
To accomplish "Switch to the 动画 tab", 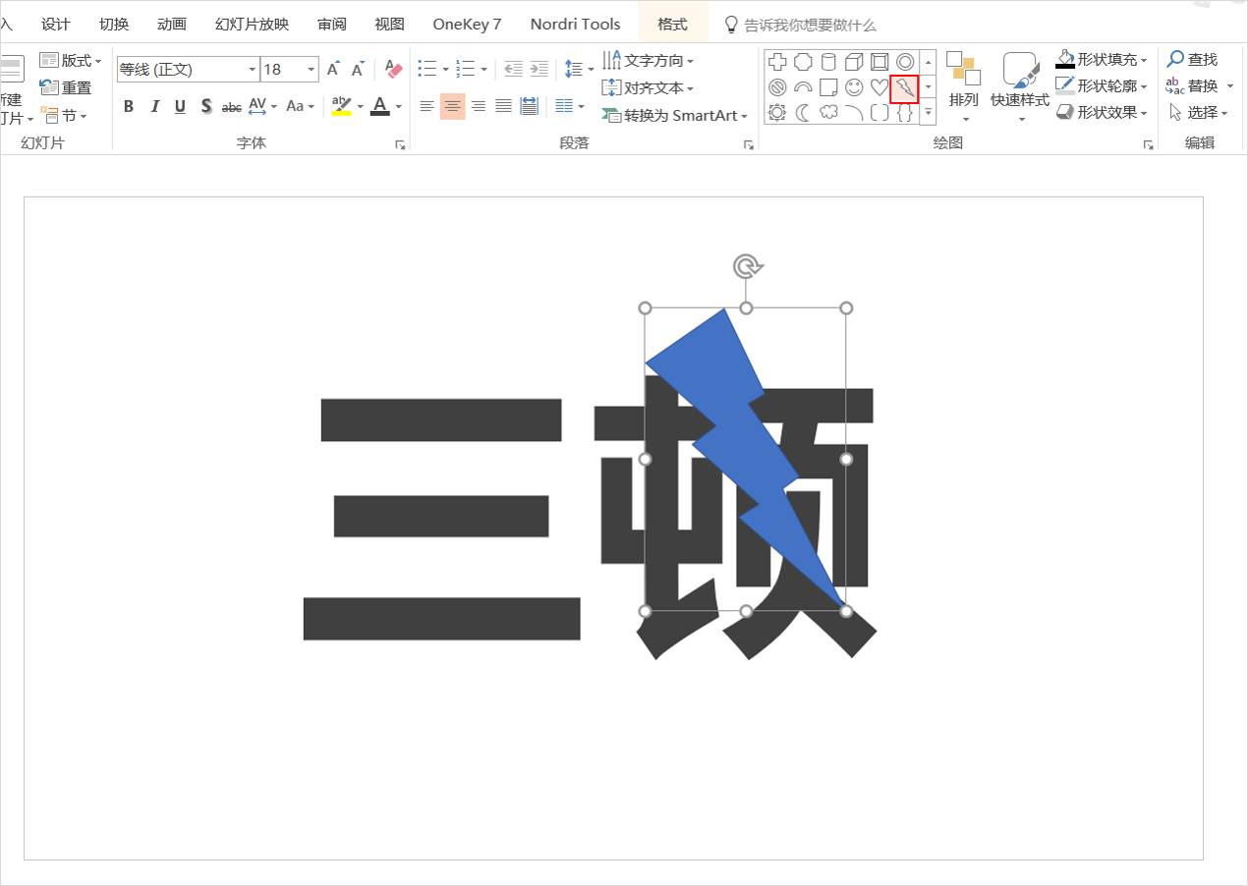I will tap(172, 24).
